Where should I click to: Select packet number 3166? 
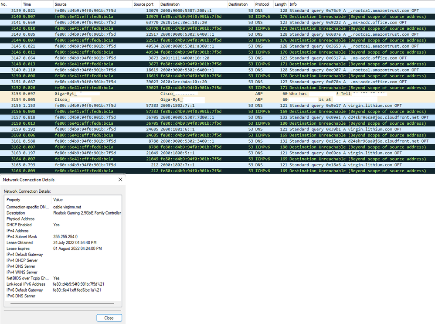point(217,171)
